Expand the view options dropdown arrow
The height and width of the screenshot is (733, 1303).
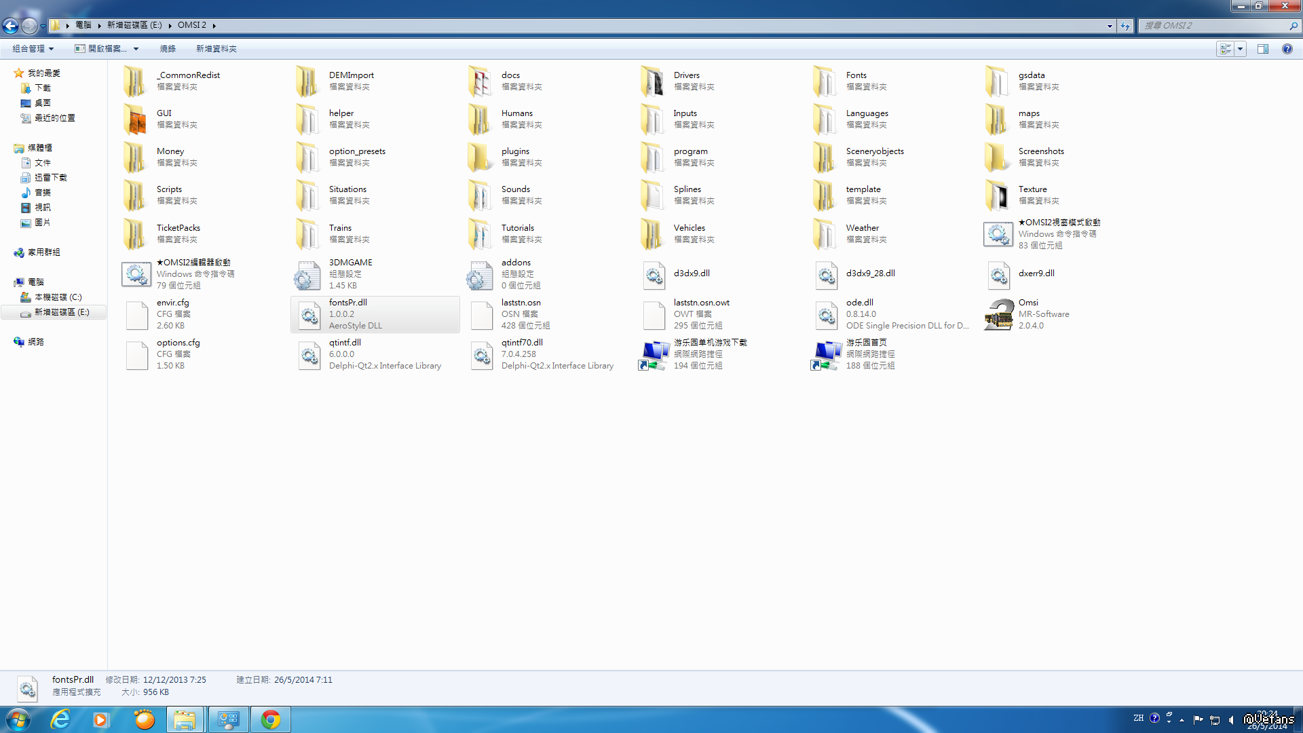[1241, 49]
